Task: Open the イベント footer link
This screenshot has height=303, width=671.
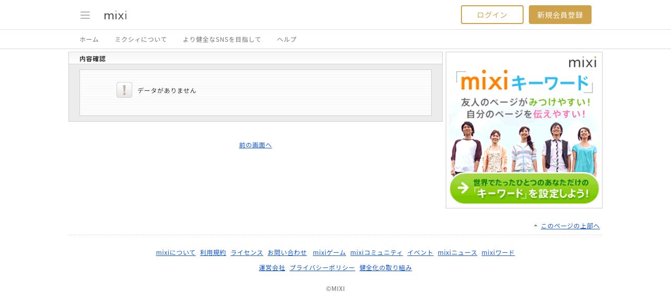Action: point(421,252)
